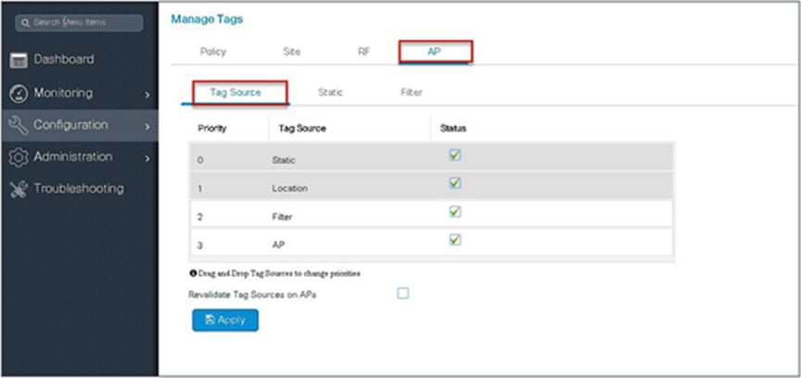Uncheck the Static tag source status
The height and width of the screenshot is (378, 801).
click(455, 156)
